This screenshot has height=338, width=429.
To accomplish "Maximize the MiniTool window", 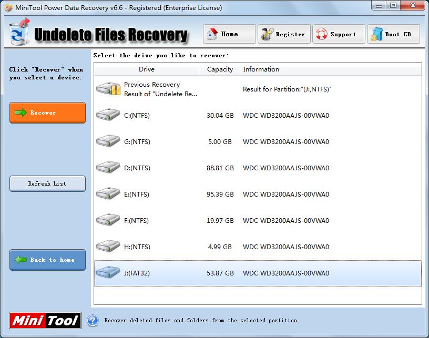I will (x=393, y=6).
